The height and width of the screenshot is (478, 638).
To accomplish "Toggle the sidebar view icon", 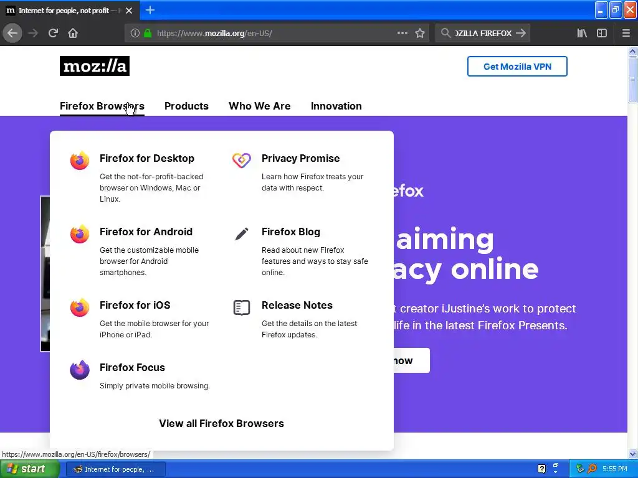I will tap(602, 33).
